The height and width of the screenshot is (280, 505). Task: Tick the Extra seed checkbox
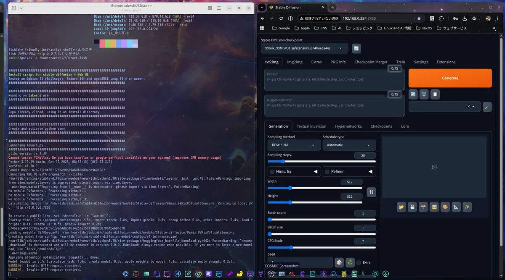coord(359,262)
